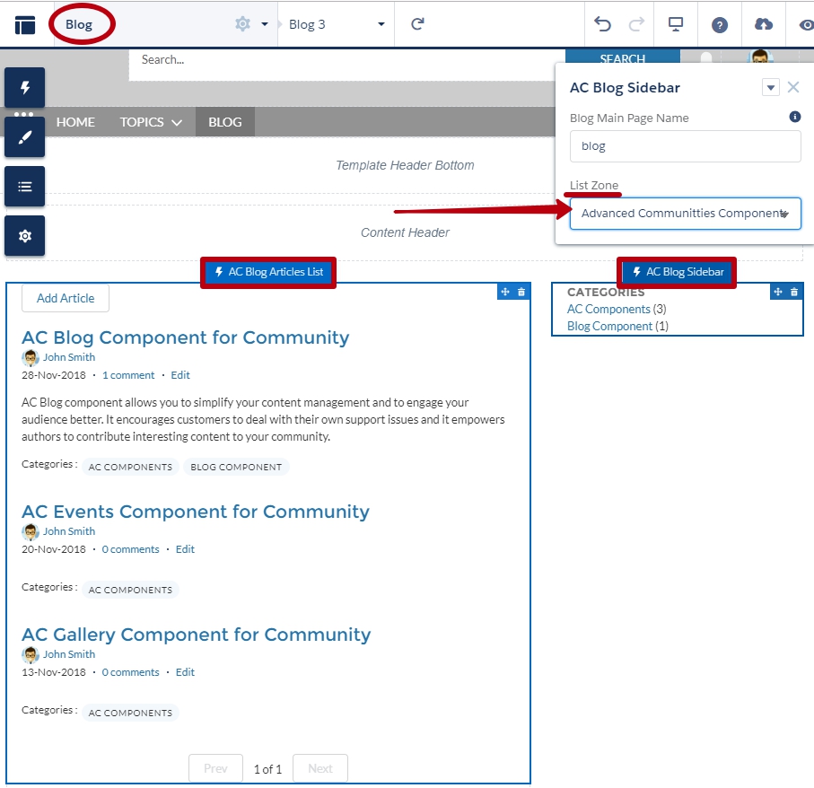Click the Blog Main Page Name input field
This screenshot has width=814, height=788.
pyautogui.click(x=686, y=146)
